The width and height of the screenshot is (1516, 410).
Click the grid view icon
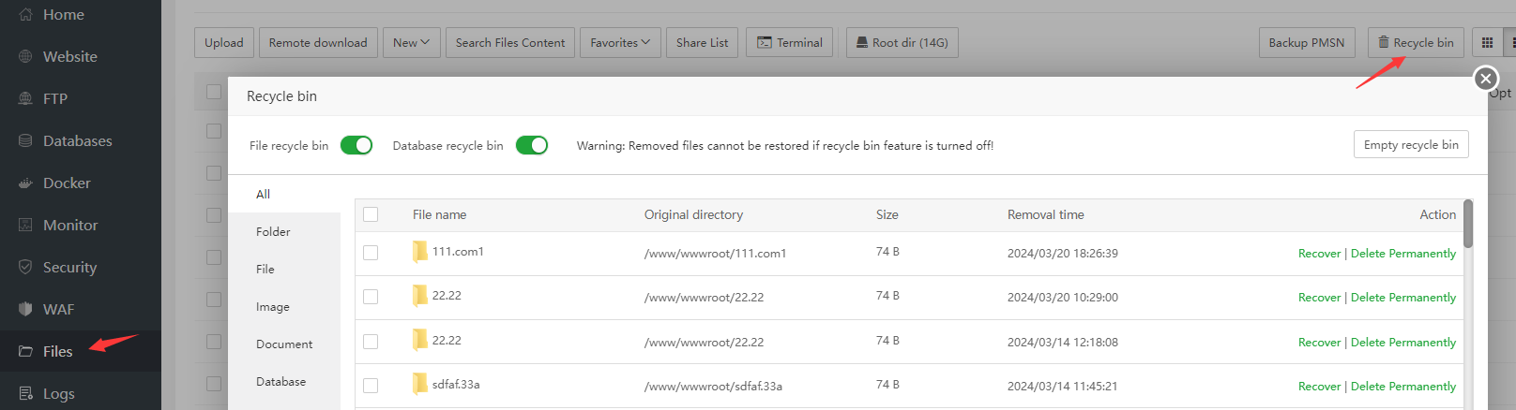click(x=1487, y=43)
